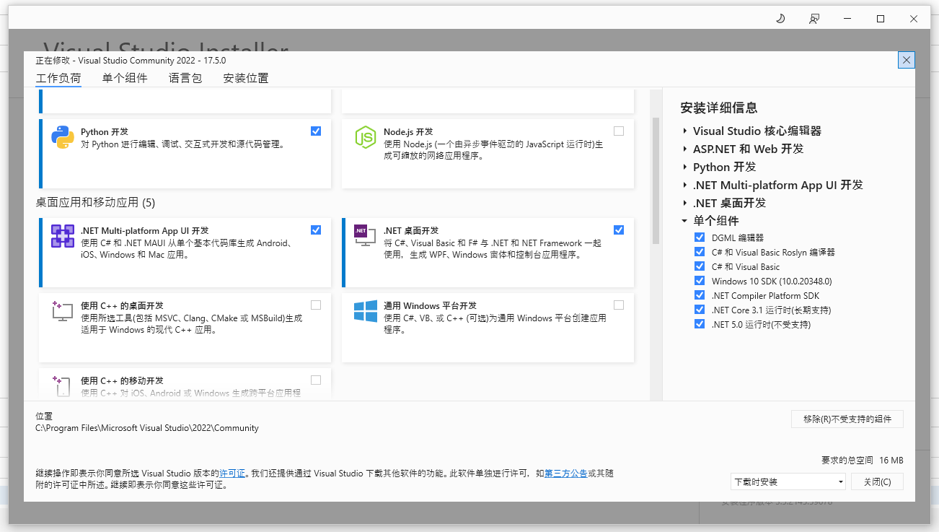The image size is (939, 532).
Task: Click the dark mode moon icon
Action: pyautogui.click(x=780, y=19)
